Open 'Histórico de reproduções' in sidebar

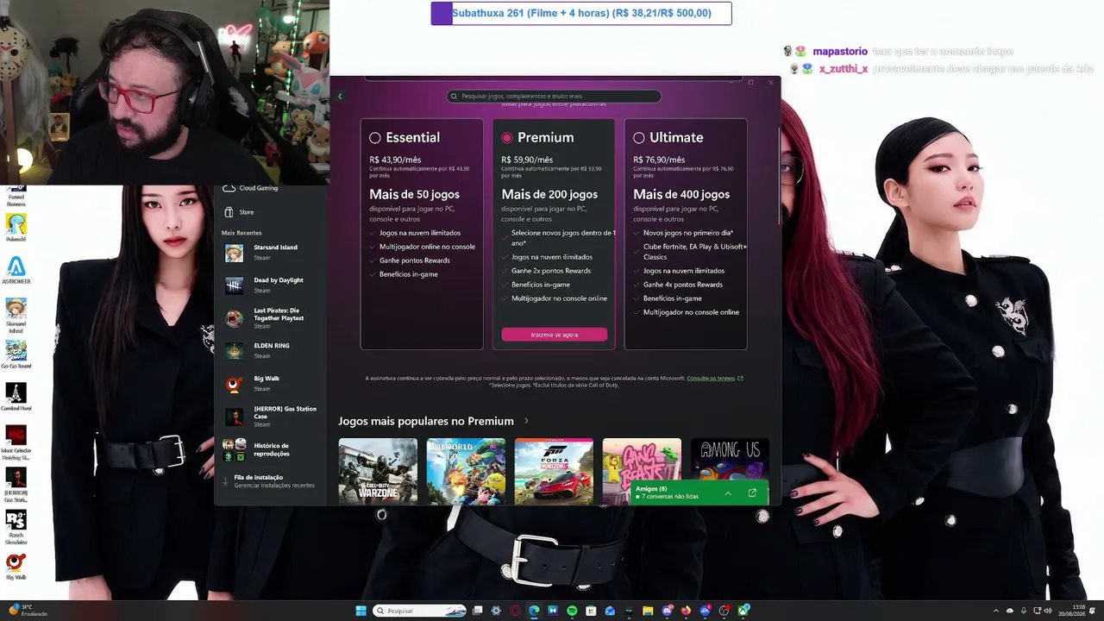tap(269, 449)
